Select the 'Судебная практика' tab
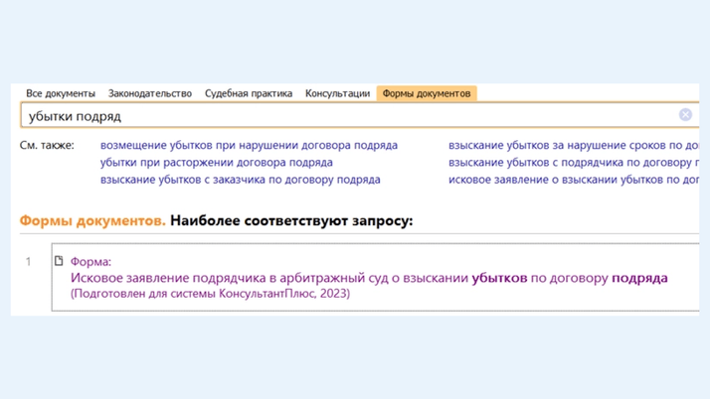Screen dimensions: 710x399 click(x=249, y=93)
